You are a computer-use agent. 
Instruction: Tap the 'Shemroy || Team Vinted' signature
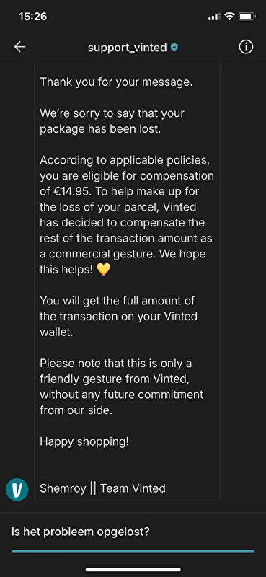click(102, 488)
